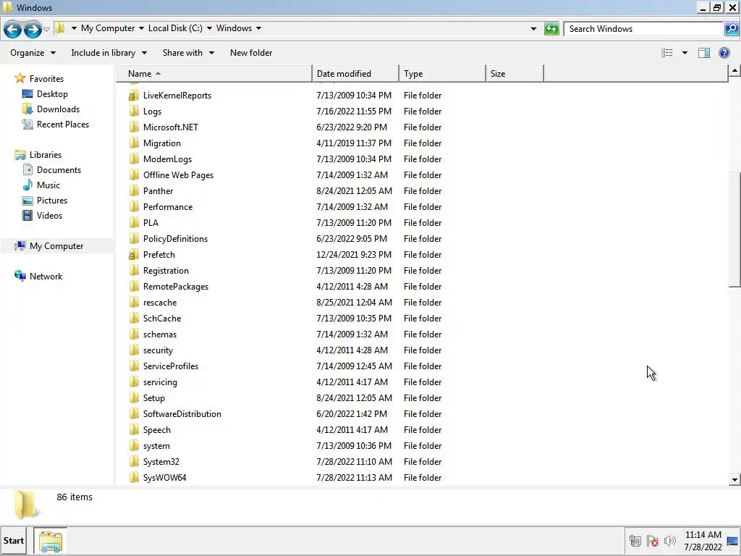Click the New folder button
Image resolution: width=741 pixels, height=556 pixels.
251,53
